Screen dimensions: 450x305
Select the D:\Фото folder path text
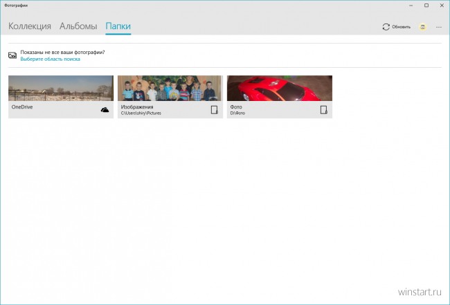click(x=238, y=113)
